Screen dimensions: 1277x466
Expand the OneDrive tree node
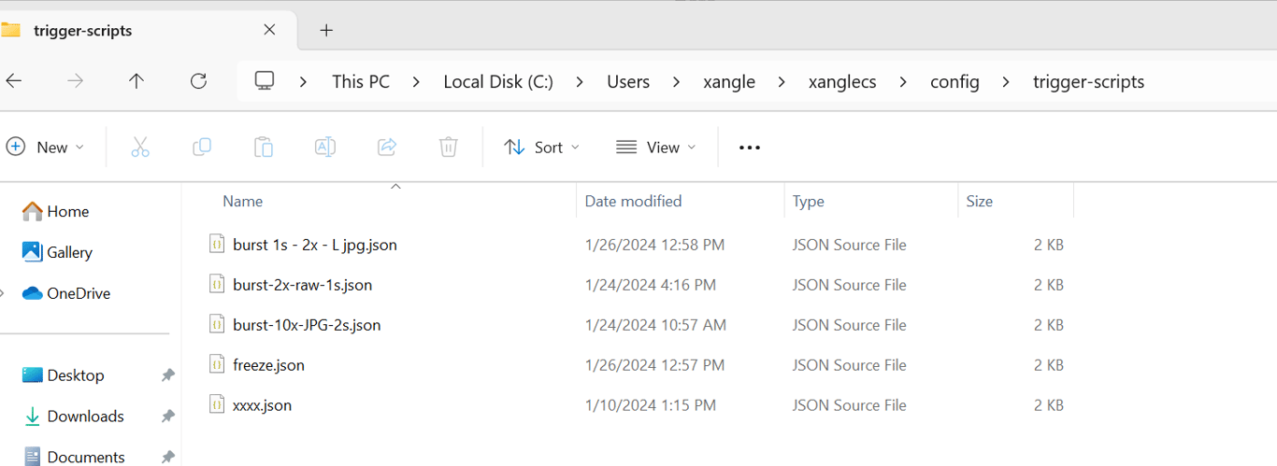tap(3, 293)
